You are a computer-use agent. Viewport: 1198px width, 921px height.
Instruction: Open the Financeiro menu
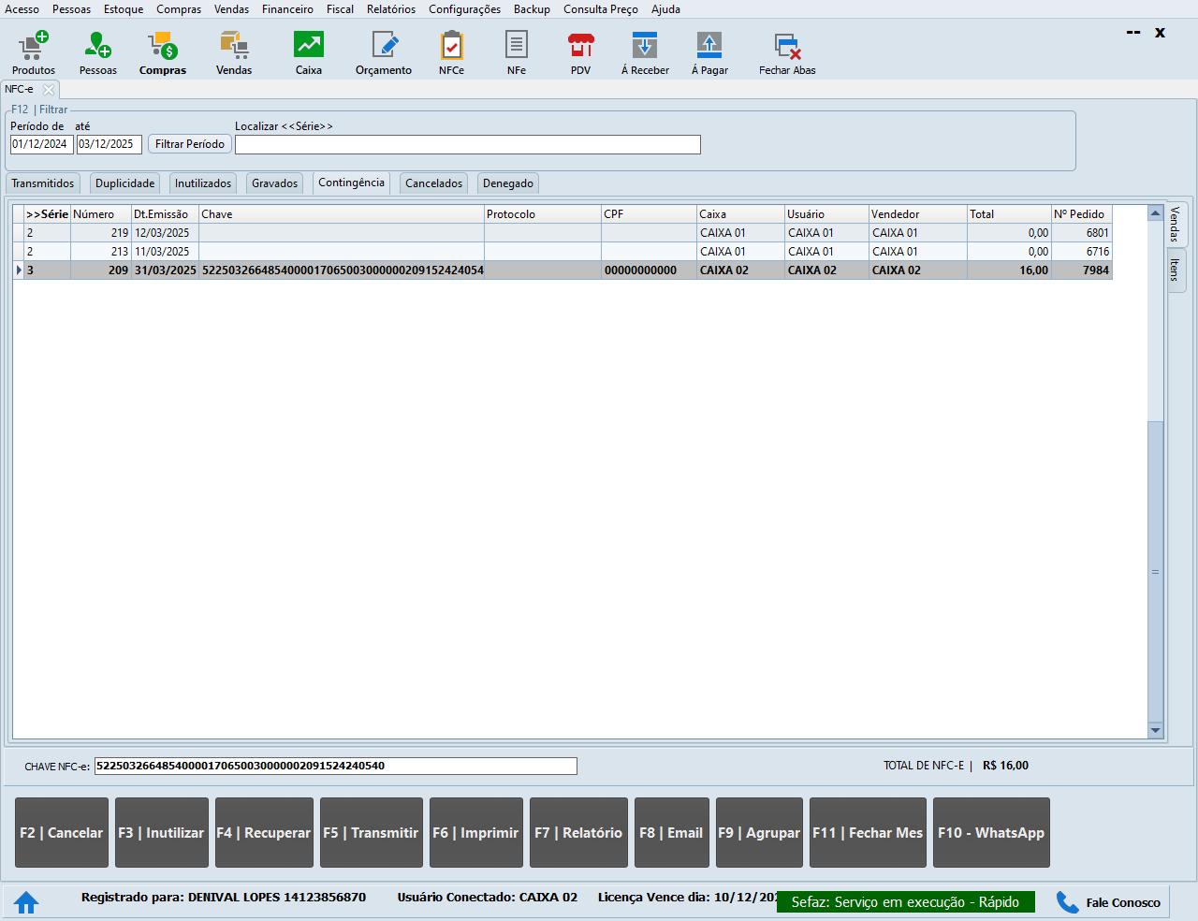287,9
